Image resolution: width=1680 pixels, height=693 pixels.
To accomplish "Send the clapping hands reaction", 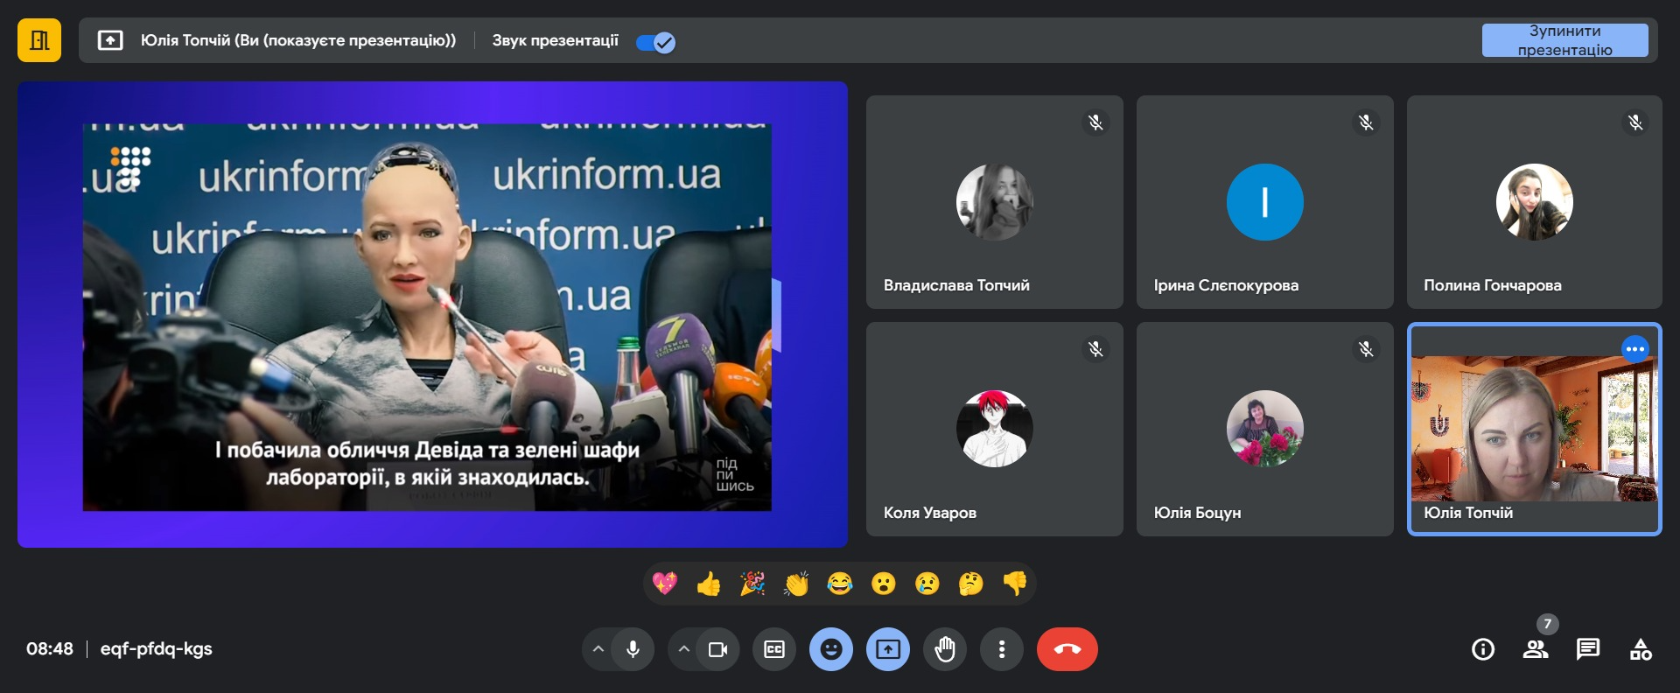I will (x=795, y=584).
